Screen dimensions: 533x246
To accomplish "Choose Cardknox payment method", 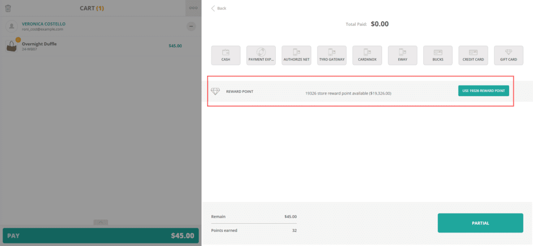I will (367, 55).
